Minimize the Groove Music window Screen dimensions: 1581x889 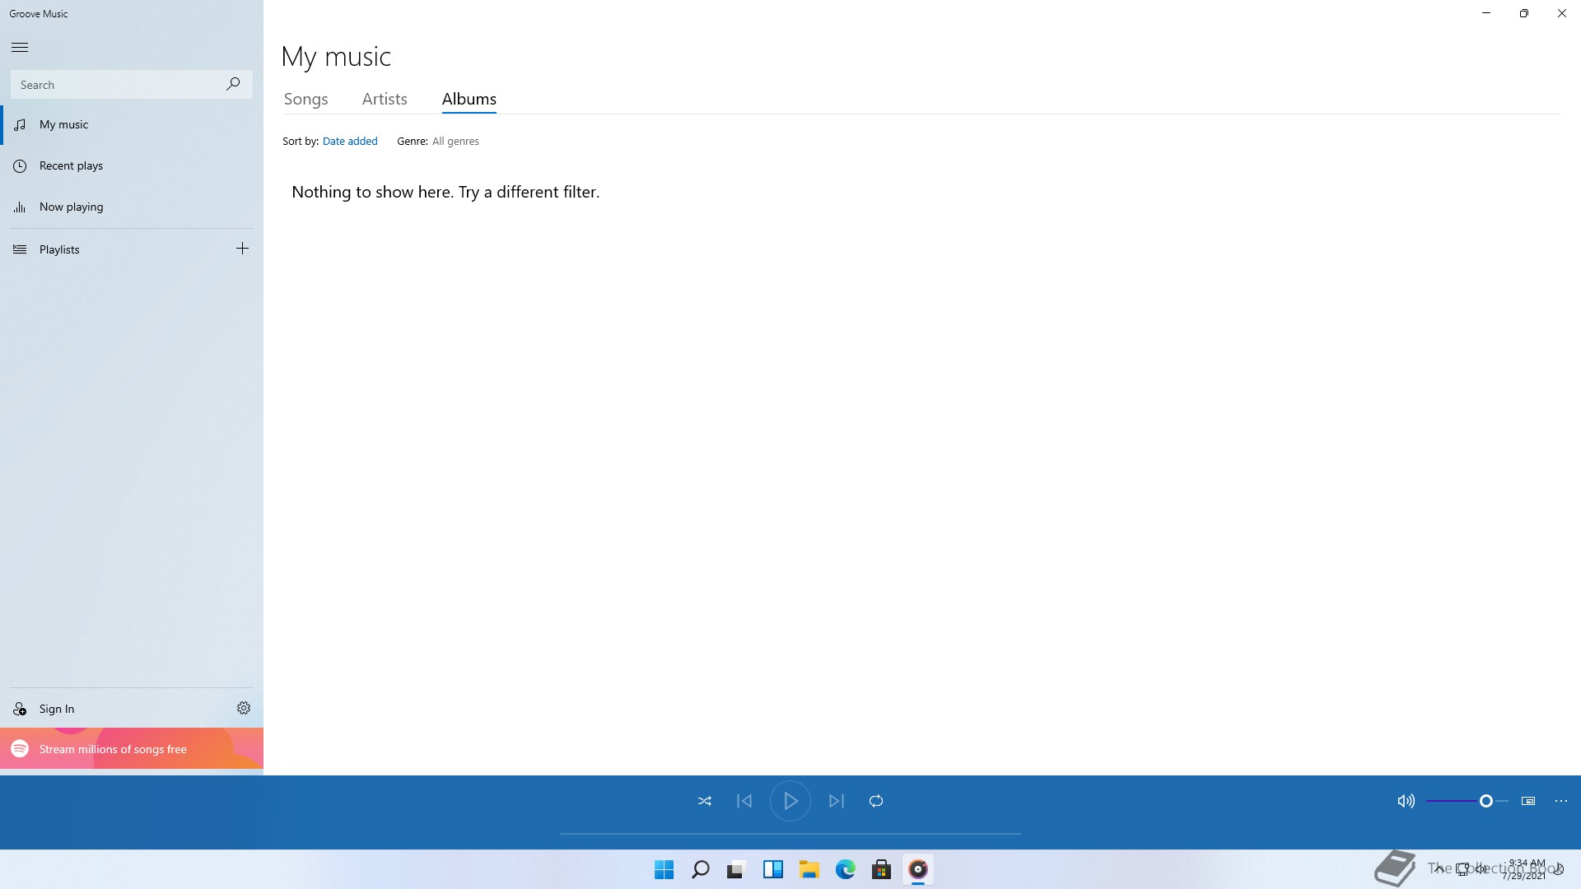click(1486, 13)
